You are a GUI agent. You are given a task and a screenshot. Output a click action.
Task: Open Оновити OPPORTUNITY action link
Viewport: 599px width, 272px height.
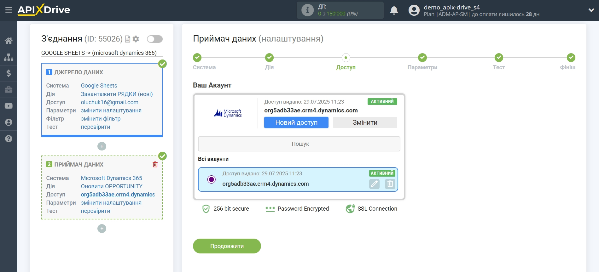pos(112,186)
